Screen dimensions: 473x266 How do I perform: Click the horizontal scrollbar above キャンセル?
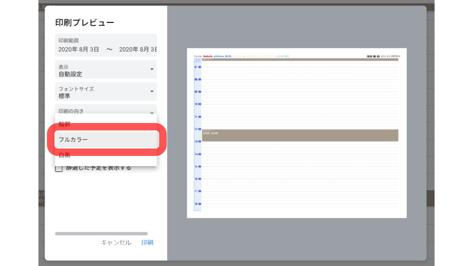pyautogui.click(x=101, y=233)
